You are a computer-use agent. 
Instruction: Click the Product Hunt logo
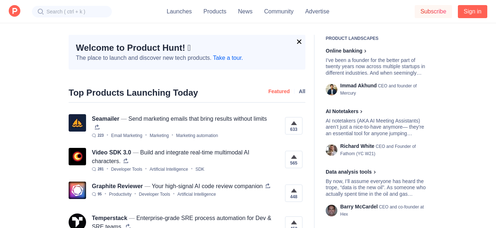15,11
